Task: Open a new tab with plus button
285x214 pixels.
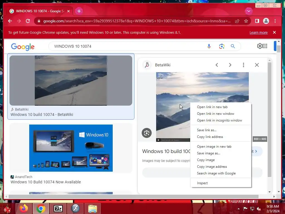Action: click(x=79, y=11)
